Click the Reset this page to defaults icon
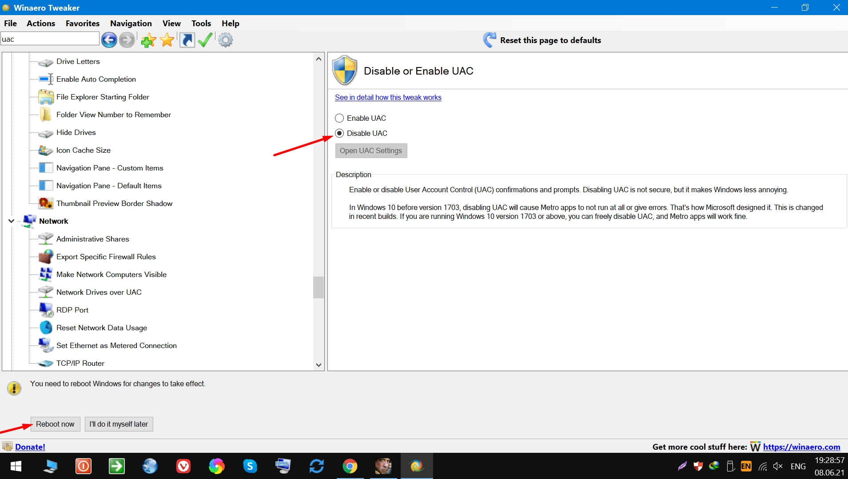The height and width of the screenshot is (479, 848). tap(489, 40)
